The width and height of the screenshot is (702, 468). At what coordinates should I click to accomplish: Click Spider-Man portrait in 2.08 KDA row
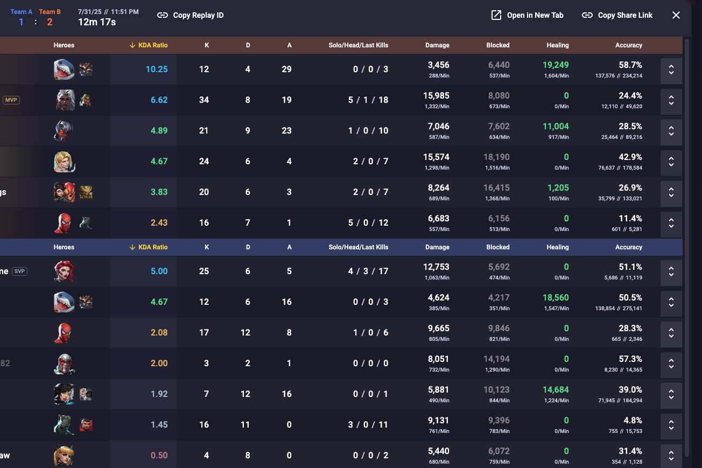pos(63,333)
